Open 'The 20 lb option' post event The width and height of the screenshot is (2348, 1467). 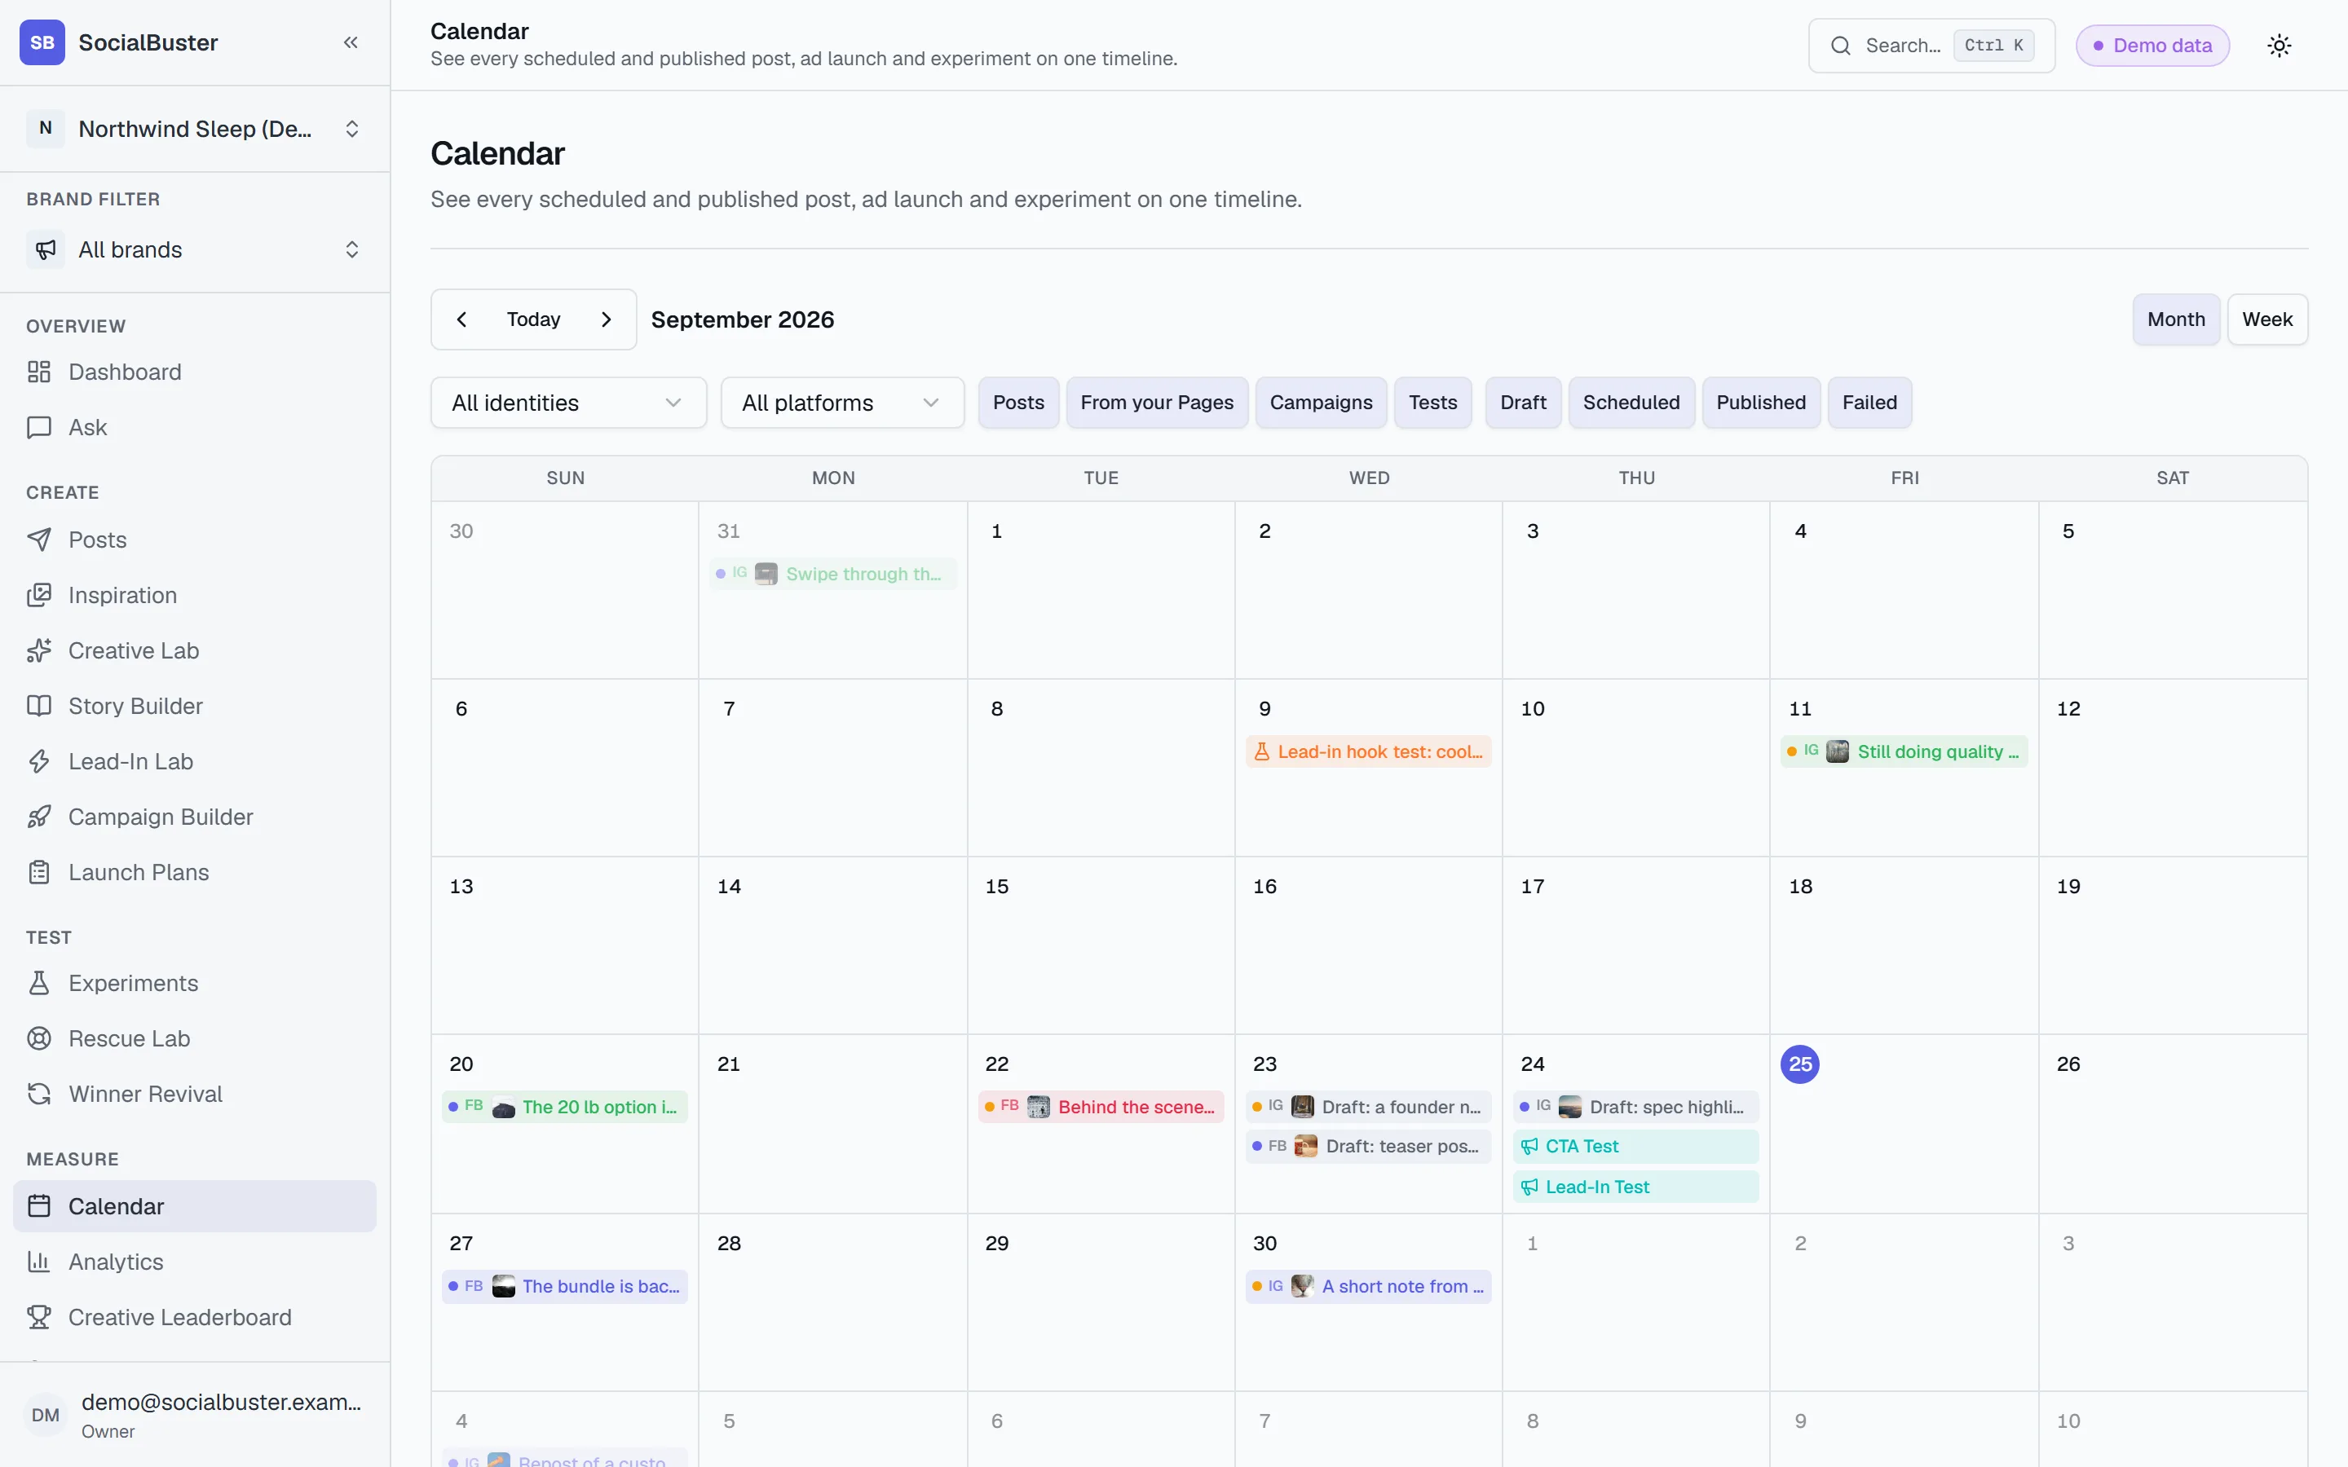coord(565,1106)
